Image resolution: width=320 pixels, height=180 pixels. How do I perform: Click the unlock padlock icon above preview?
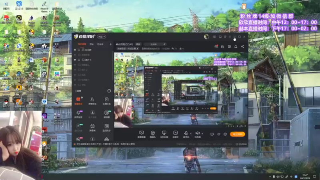(x=223, y=46)
